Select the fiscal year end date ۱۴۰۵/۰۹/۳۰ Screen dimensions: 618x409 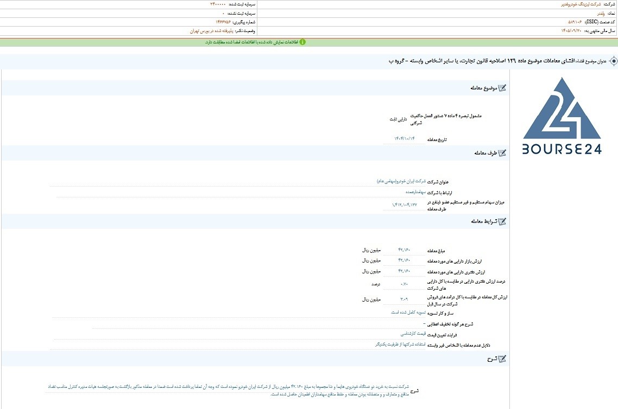pyautogui.click(x=571, y=31)
